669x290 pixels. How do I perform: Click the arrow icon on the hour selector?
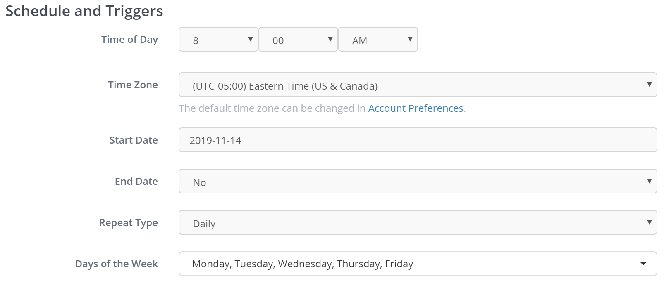click(x=251, y=40)
